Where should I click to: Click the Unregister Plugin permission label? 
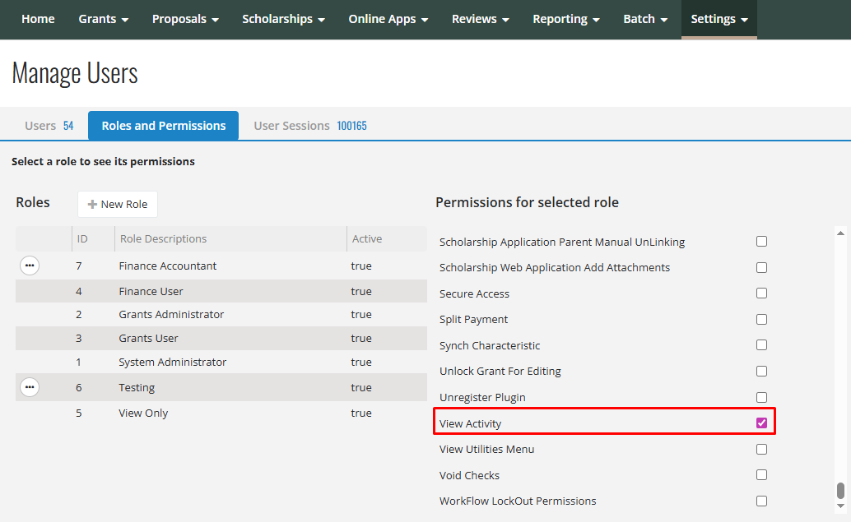[x=482, y=397]
